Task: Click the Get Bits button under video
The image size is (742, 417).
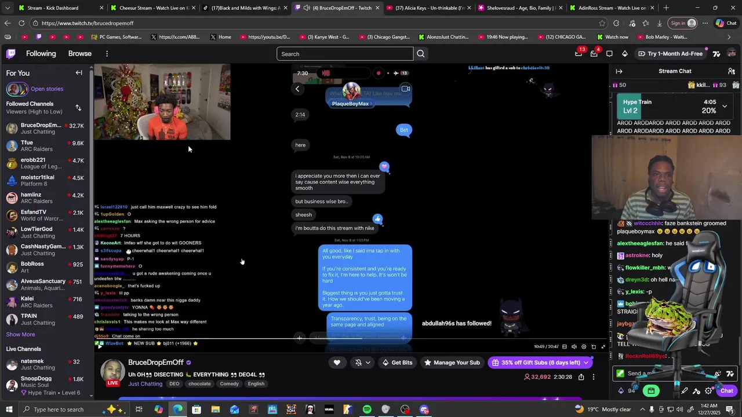Action: [x=397, y=363]
